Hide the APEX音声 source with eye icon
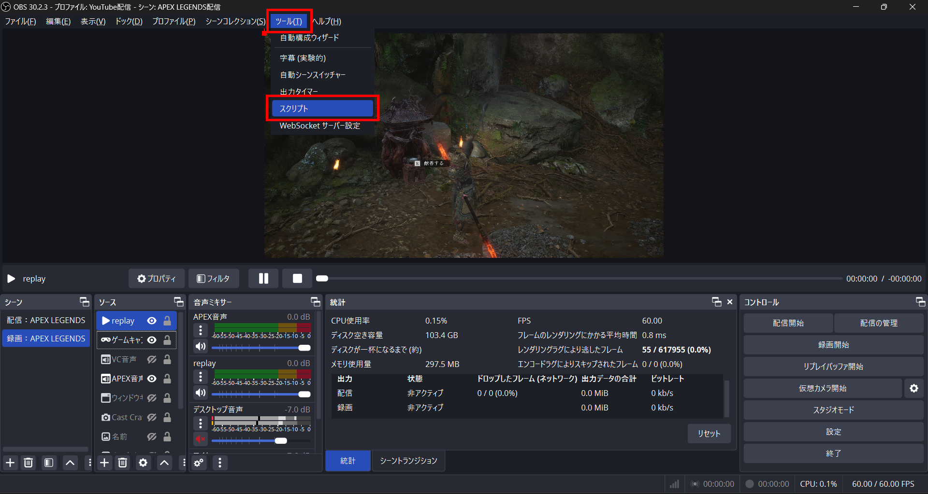928x494 pixels. (152, 379)
